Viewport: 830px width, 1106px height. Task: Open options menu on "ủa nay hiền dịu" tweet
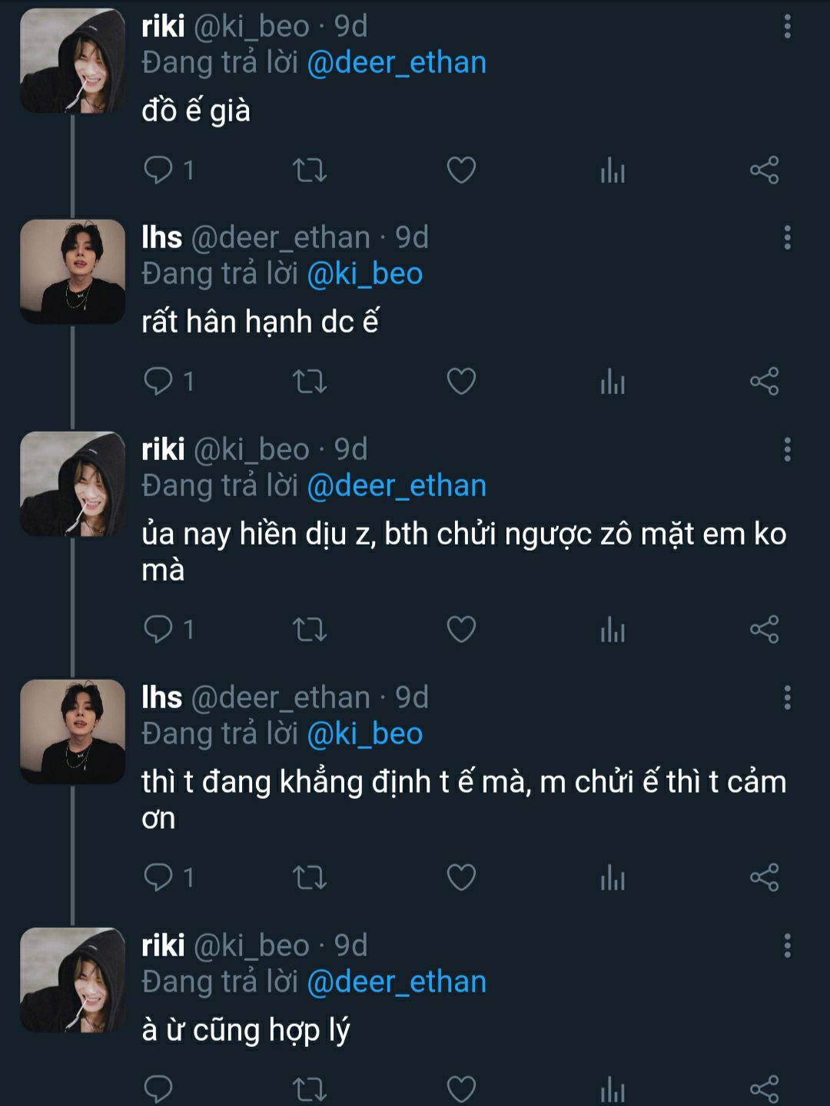pyautogui.click(x=787, y=449)
